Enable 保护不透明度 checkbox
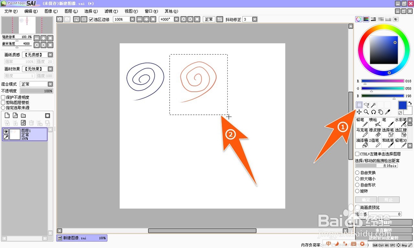 (x=3, y=98)
